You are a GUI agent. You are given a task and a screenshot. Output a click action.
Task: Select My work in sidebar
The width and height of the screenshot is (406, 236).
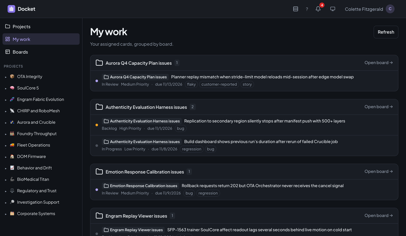coord(41,39)
